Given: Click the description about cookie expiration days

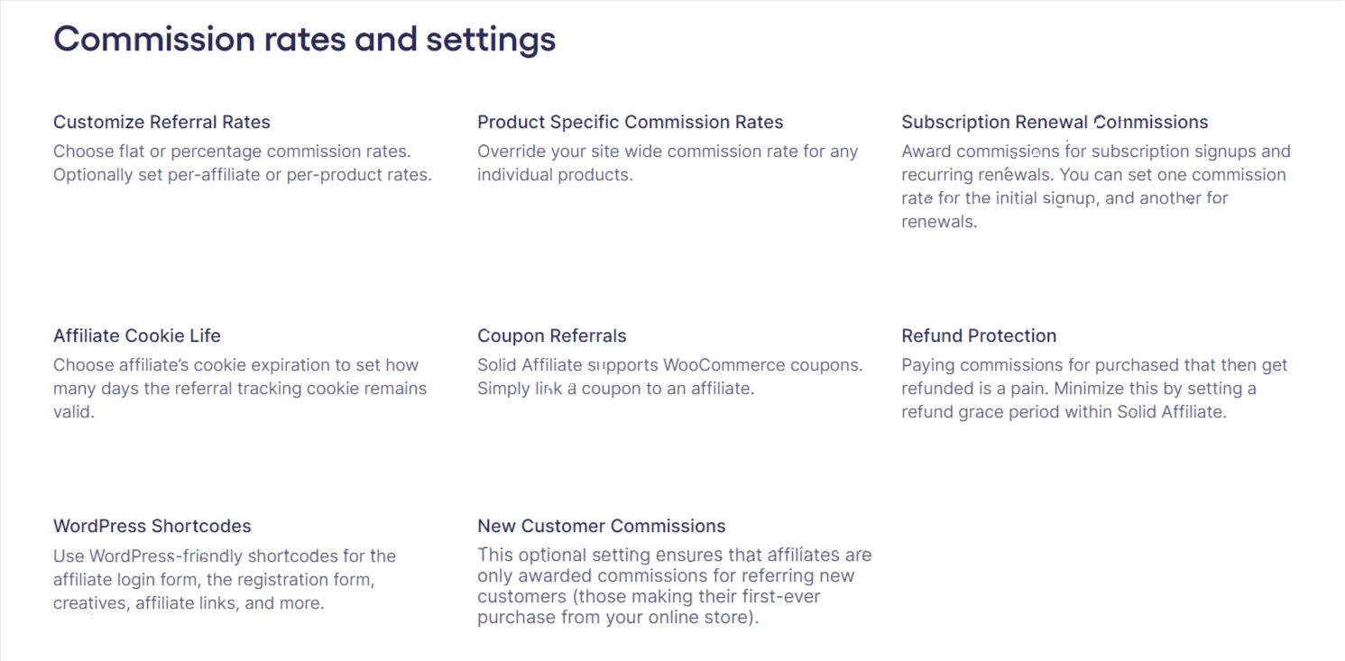Looking at the screenshot, I should click(x=239, y=389).
